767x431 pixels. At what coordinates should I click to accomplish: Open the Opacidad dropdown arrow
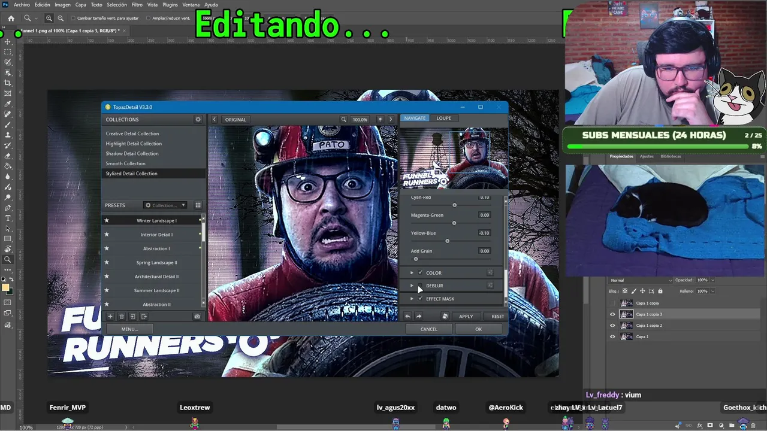(712, 280)
